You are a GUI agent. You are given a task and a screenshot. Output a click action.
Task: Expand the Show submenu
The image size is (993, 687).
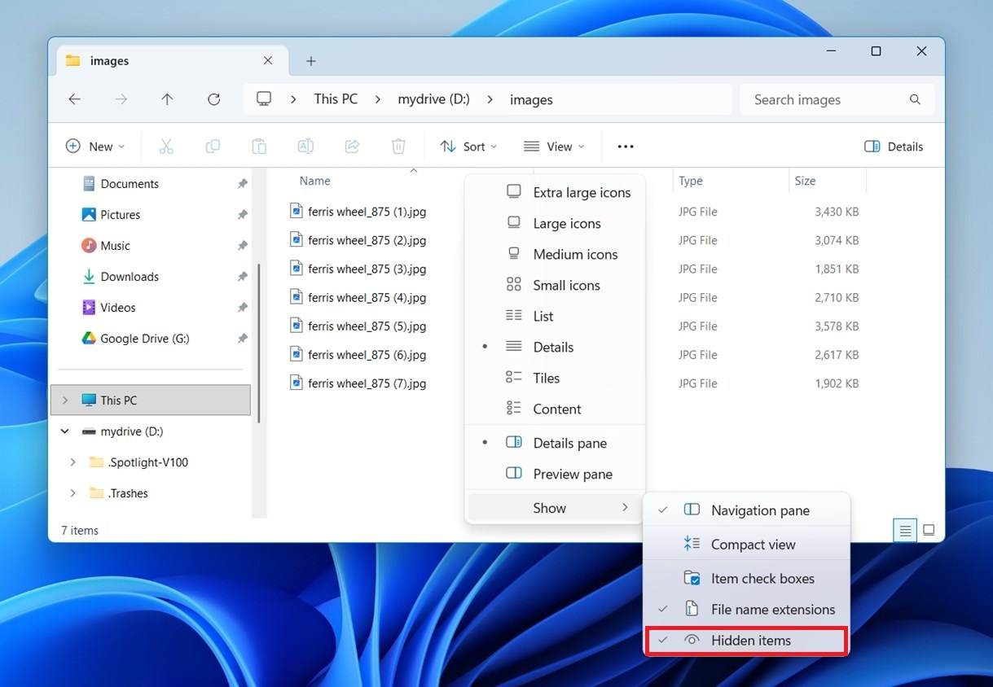(555, 508)
